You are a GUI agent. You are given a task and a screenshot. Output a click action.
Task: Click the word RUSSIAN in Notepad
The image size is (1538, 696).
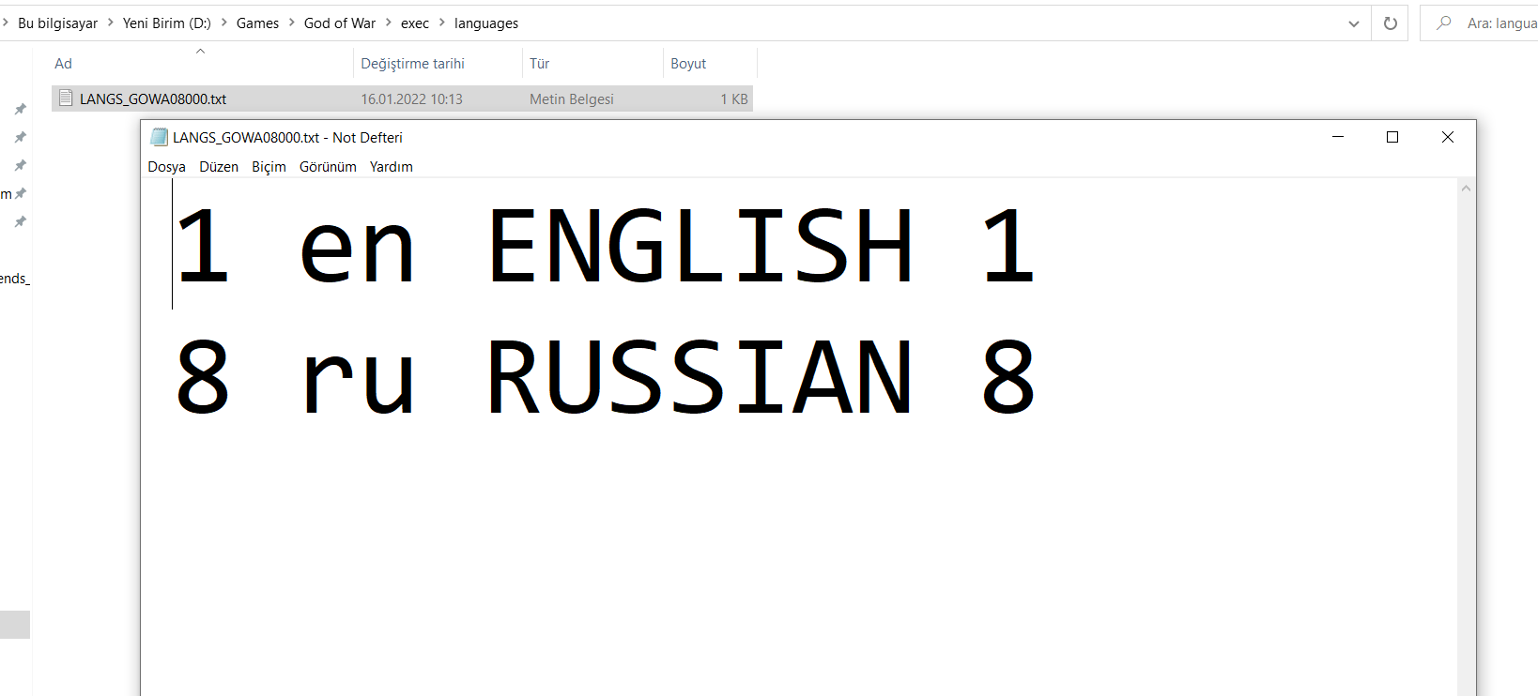(700, 377)
